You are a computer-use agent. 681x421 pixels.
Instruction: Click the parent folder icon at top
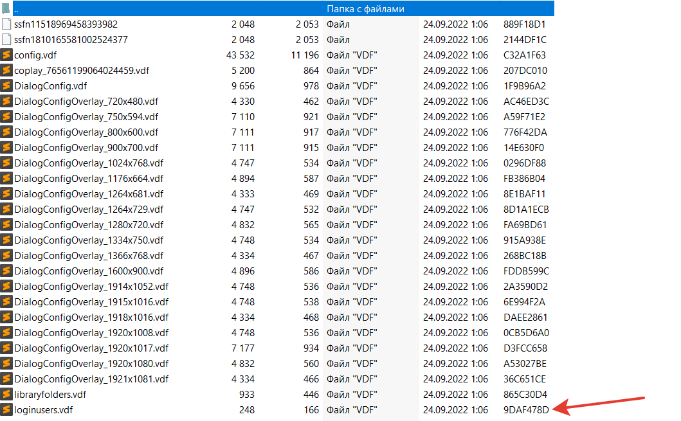(x=6, y=9)
